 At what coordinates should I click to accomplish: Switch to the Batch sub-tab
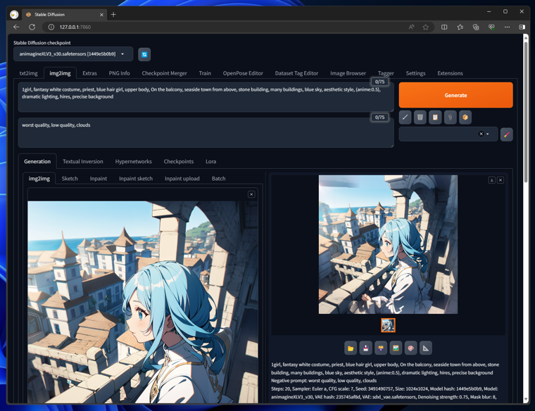[x=219, y=179]
